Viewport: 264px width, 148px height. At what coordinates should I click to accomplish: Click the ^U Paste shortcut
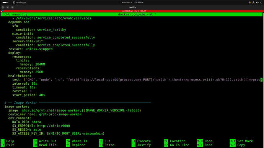106,145
